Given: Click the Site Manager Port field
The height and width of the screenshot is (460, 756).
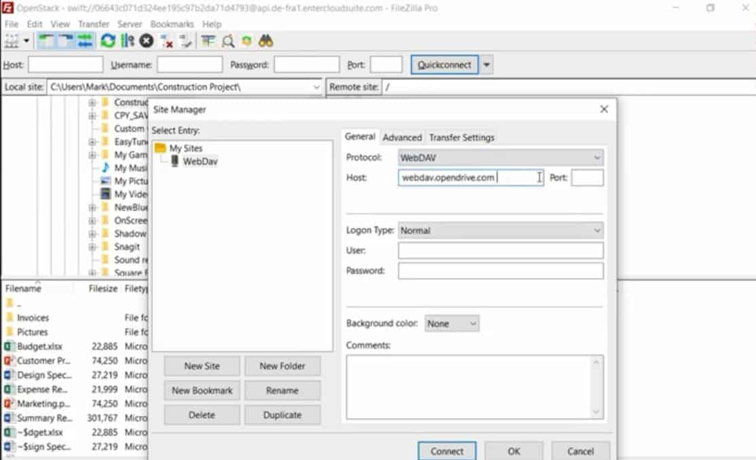Looking at the screenshot, I should point(587,178).
